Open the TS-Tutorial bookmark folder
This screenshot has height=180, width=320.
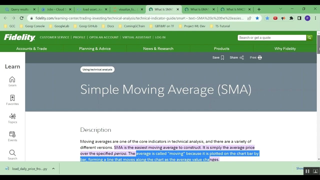(220, 26)
